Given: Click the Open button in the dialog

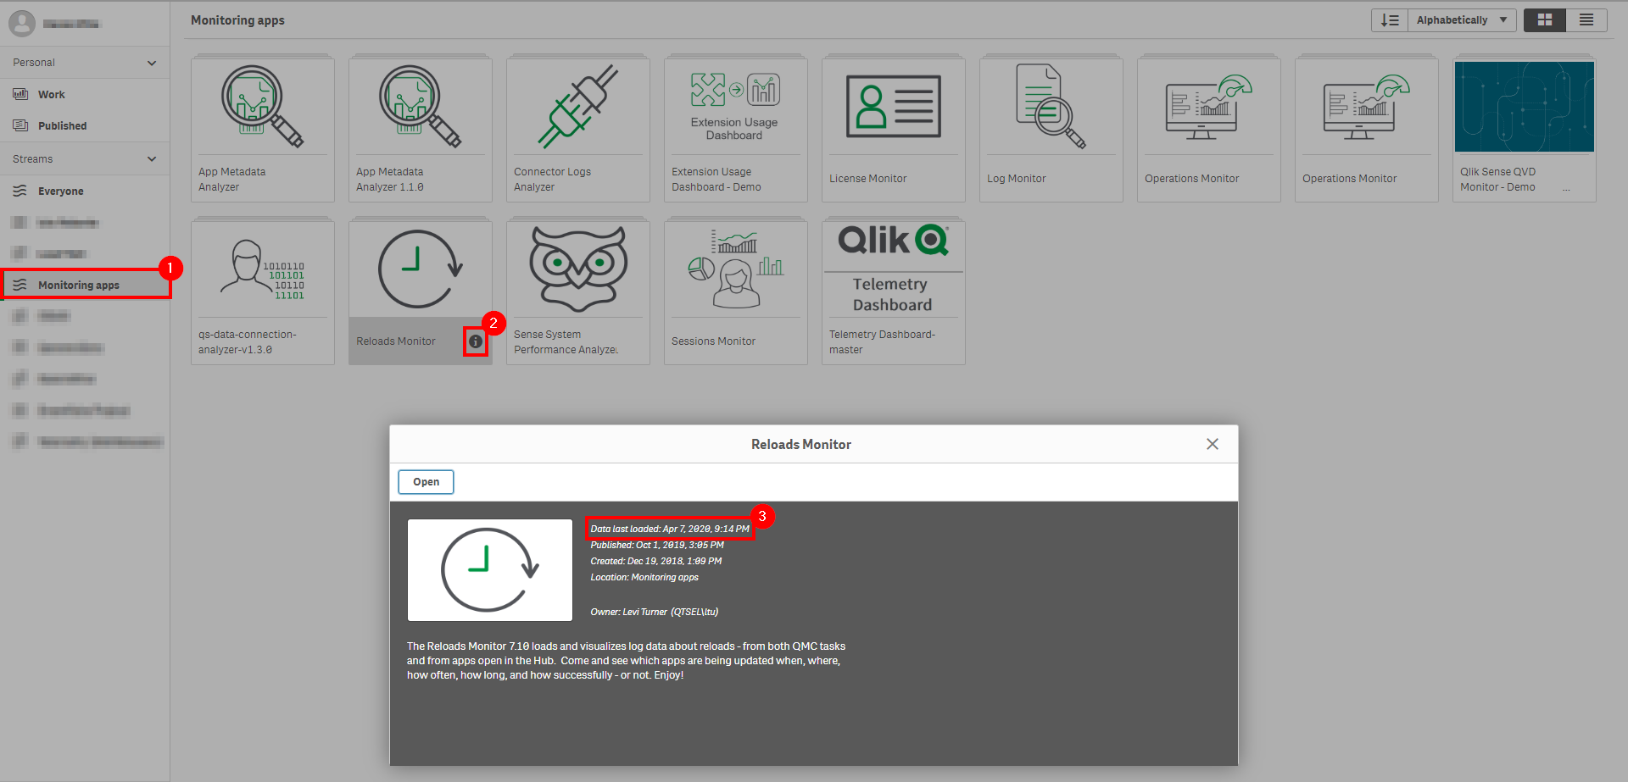Looking at the screenshot, I should point(426,481).
